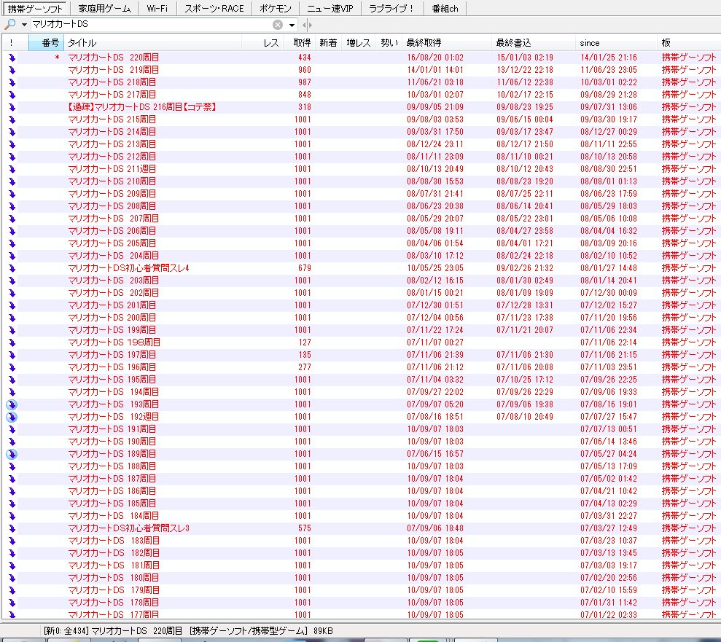The image size is (721, 642).
Task: Click arrow icon of マリオカートDS 217周目 row
Action: [12, 95]
